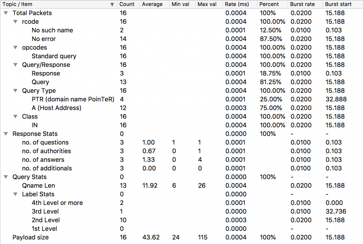Select the 1st Level row
This screenshot has width=363, height=244.
click(x=181, y=229)
